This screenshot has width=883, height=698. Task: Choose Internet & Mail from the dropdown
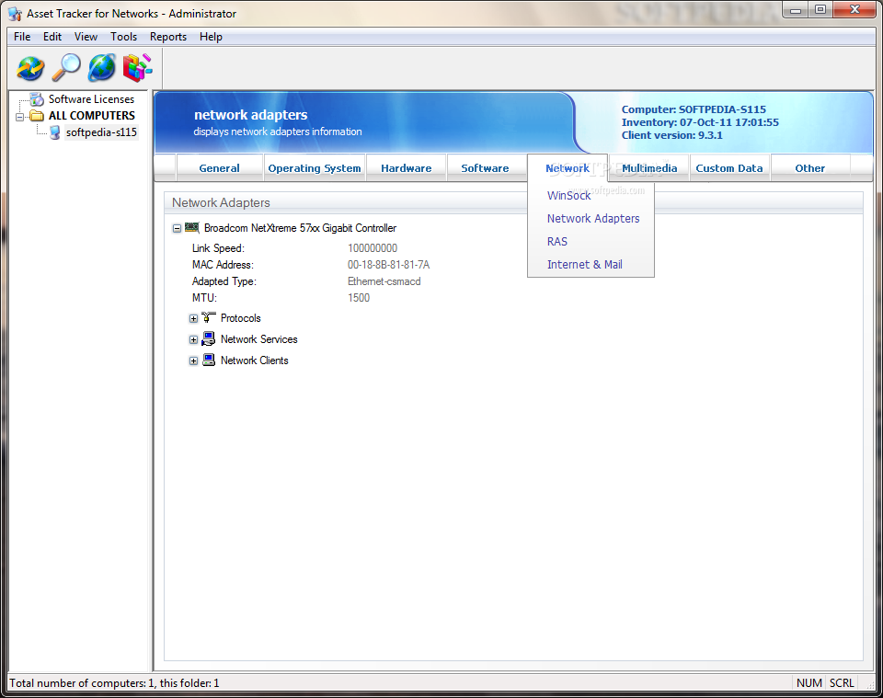click(x=585, y=265)
